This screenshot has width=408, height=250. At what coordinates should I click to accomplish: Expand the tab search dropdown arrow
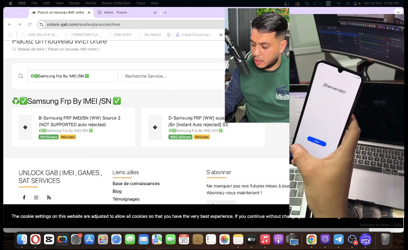point(398,12)
